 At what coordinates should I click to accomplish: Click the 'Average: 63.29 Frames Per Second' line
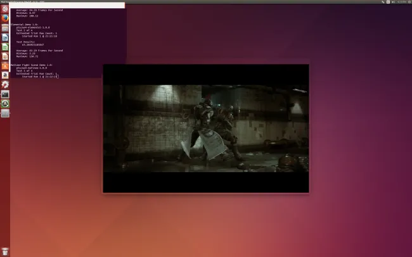click(x=39, y=51)
